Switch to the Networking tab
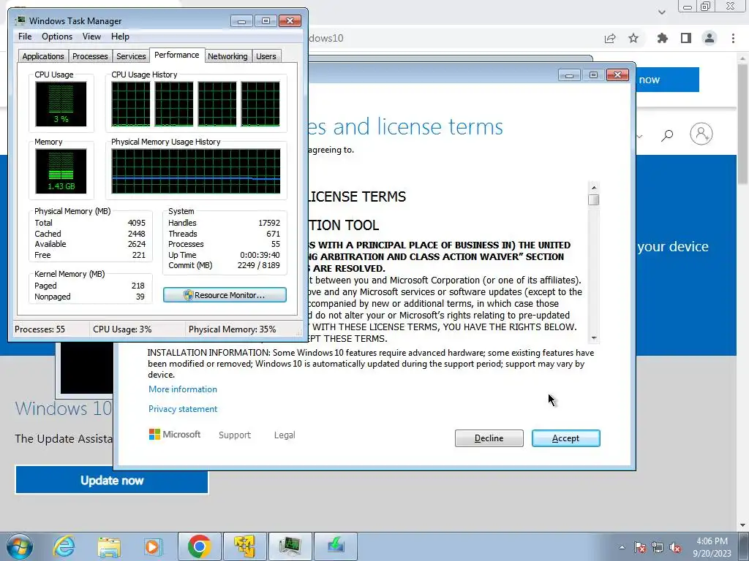This screenshot has width=749, height=561. (227, 56)
